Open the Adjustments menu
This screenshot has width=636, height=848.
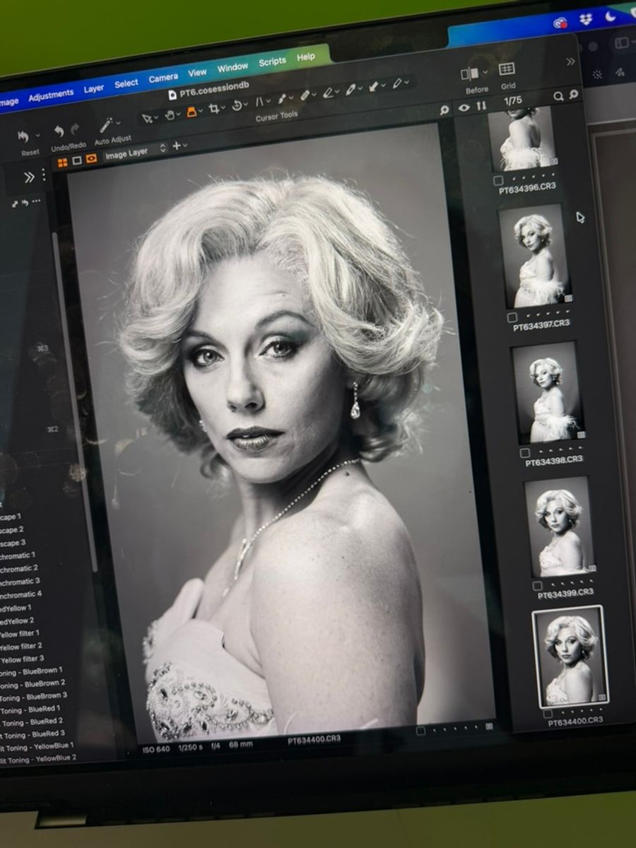pos(51,95)
